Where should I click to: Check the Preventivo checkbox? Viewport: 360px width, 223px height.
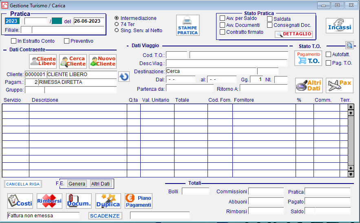coord(66,41)
